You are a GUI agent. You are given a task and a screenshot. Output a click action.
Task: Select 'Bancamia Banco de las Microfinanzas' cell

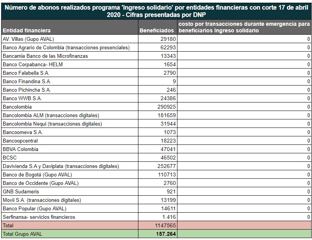pos(70,56)
